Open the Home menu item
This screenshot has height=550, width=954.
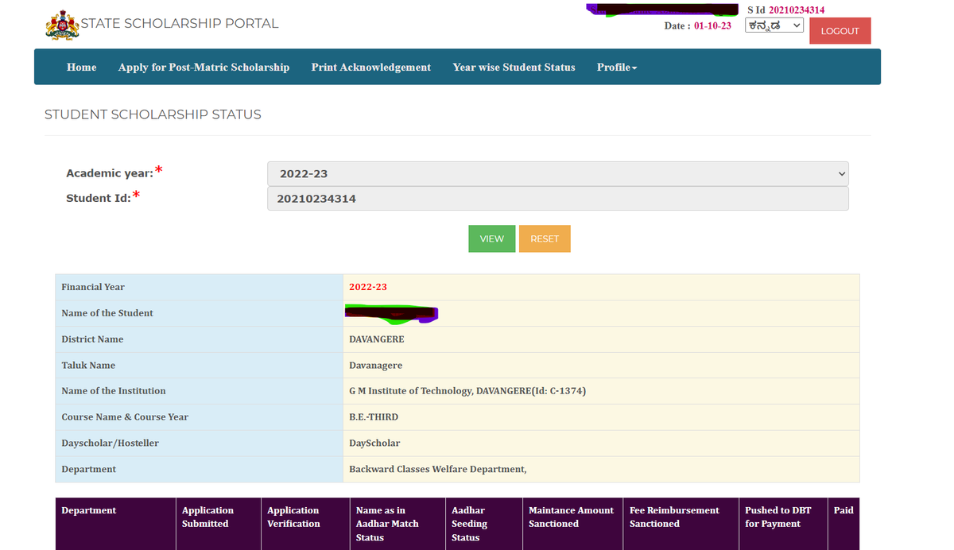81,67
